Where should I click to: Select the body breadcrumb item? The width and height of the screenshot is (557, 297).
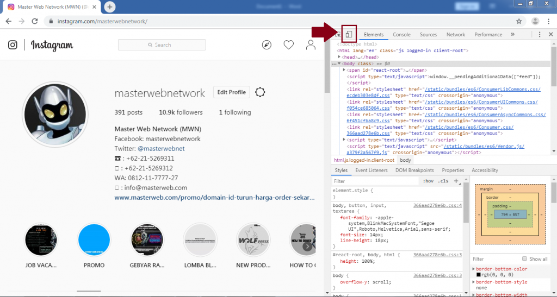click(405, 160)
